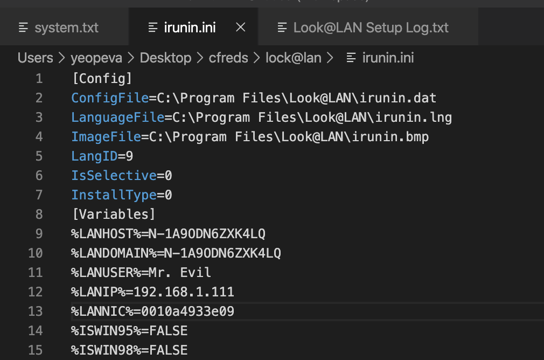Open the Look@LAN Setup Log.txt tab
This screenshot has width=544, height=360.
tap(368, 27)
